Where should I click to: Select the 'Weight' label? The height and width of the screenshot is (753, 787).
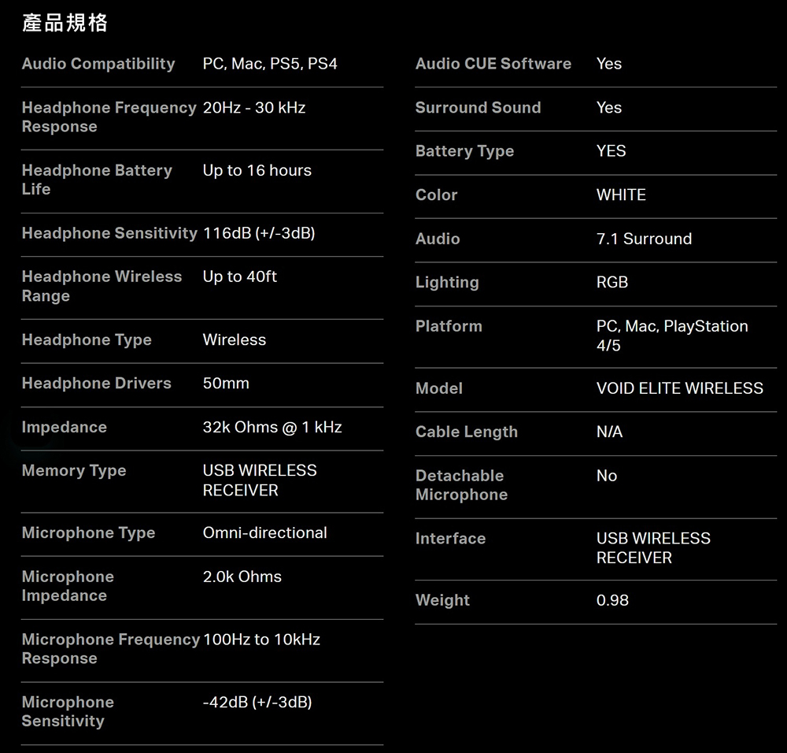click(x=442, y=600)
